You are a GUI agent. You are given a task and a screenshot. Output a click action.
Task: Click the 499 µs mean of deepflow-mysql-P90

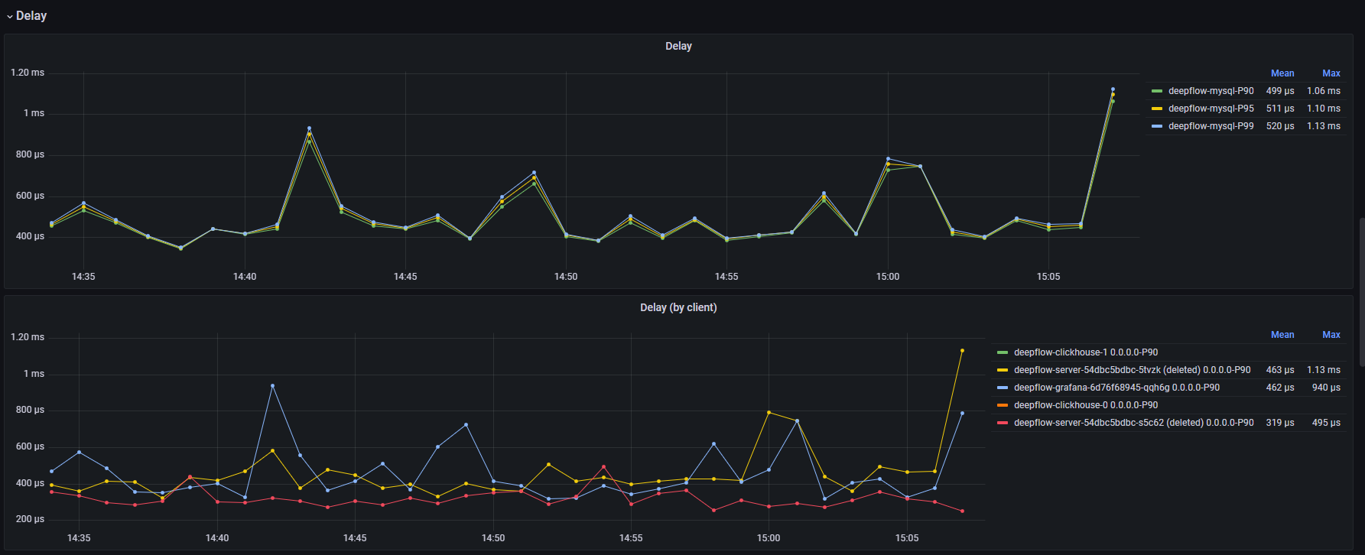[x=1280, y=91]
